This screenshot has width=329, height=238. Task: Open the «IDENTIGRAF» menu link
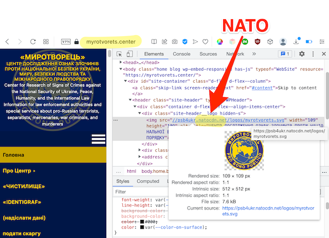(22, 202)
